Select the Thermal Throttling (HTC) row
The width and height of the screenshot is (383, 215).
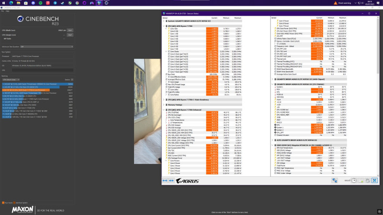(x=309, y=62)
